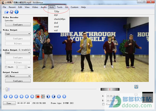Open the File menu
The height and width of the screenshot is (111, 156).
(4, 7)
